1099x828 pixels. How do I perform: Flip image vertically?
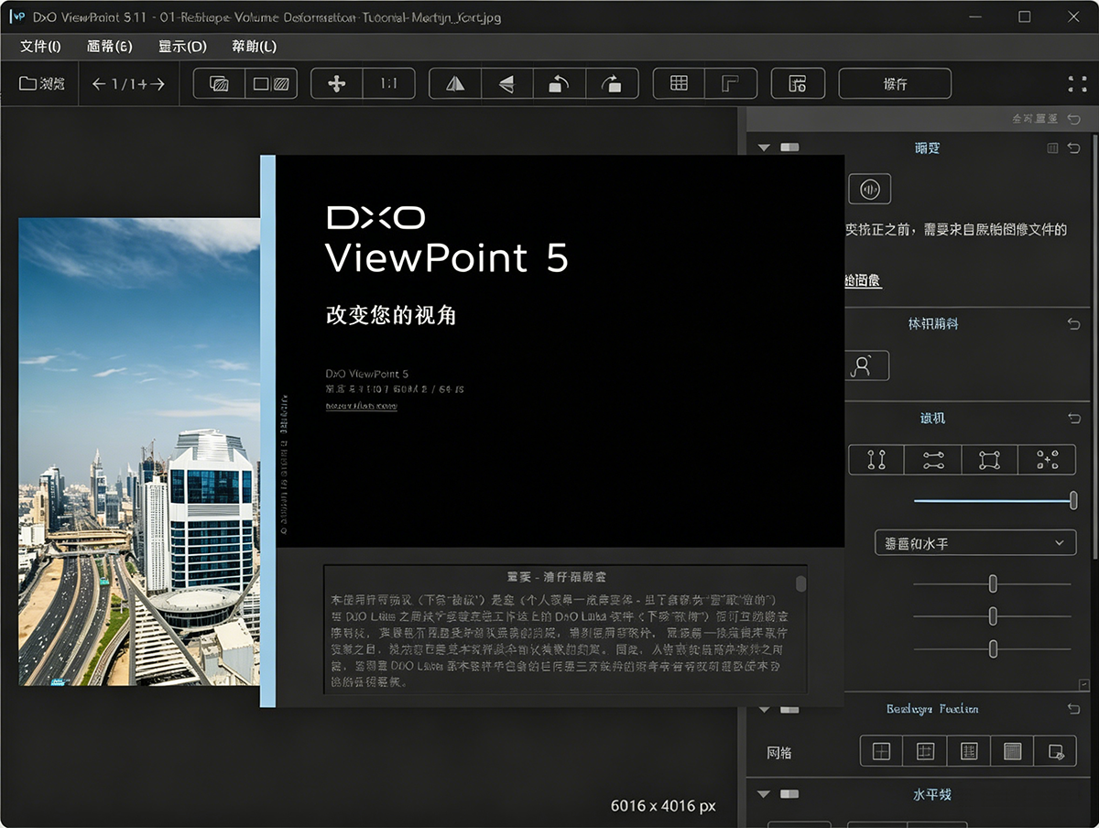click(506, 83)
